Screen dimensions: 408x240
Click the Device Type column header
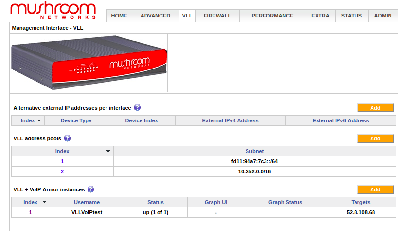[x=76, y=120]
